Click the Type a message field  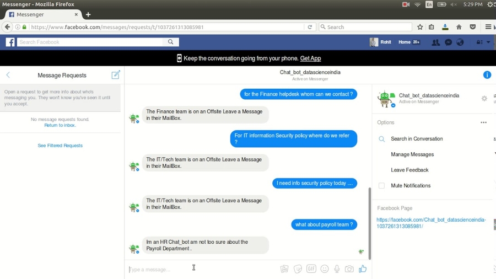202,270
